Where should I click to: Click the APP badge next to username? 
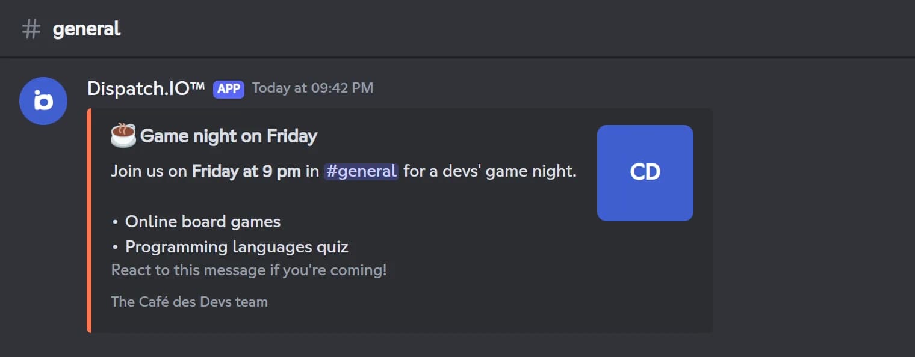229,89
